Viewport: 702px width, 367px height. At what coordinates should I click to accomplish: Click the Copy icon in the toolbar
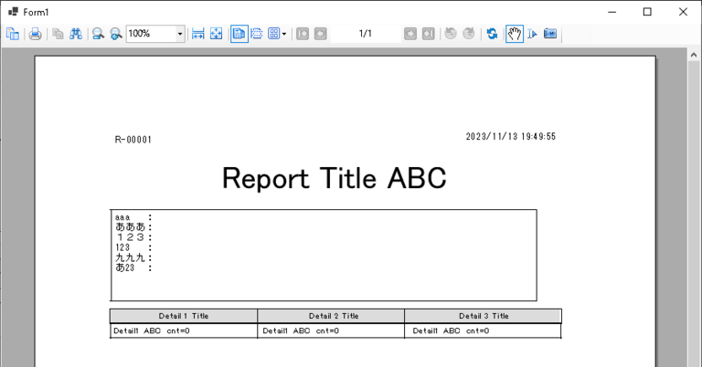58,34
